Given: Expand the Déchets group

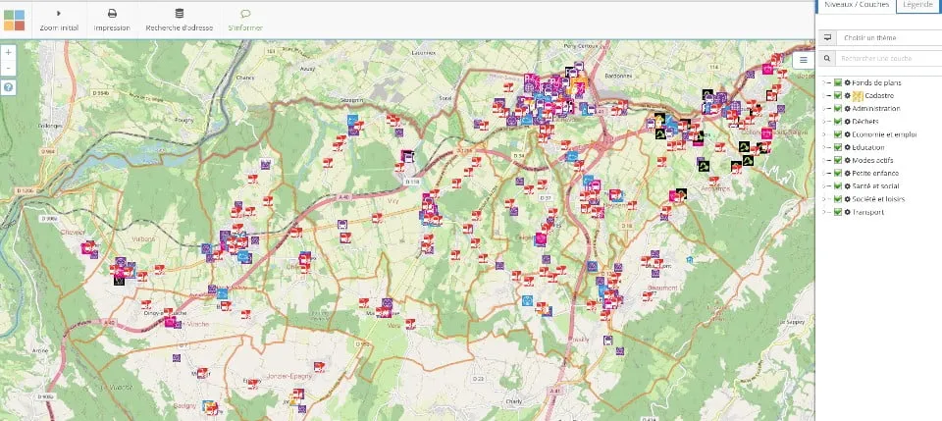Looking at the screenshot, I should click(823, 122).
